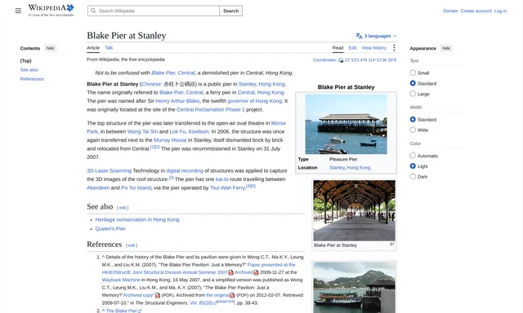Open the Aberdeen link
Viewport: 523px width, 313px height.
98,188
